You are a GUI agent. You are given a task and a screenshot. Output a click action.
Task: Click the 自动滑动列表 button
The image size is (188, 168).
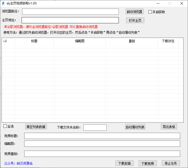click(x=135, y=127)
